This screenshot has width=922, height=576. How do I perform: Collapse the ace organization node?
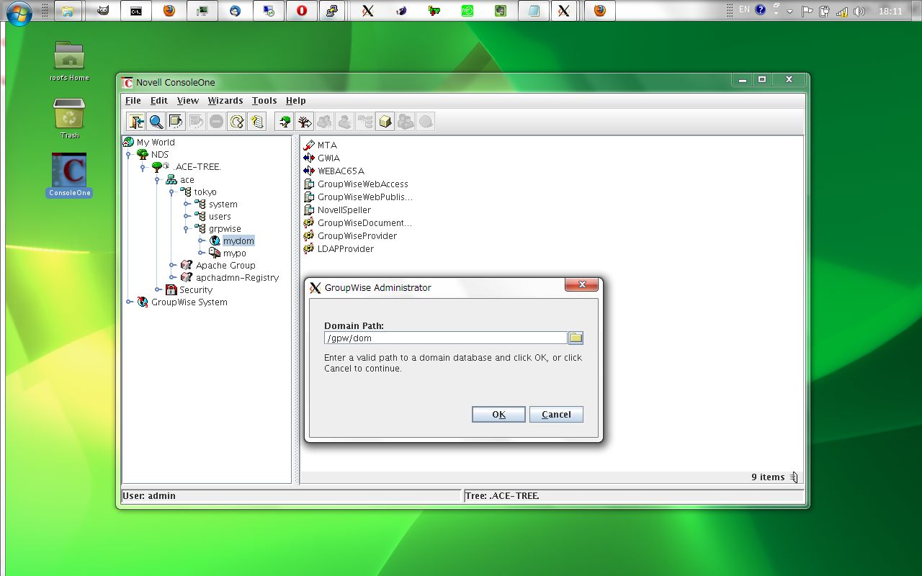pyautogui.click(x=158, y=180)
